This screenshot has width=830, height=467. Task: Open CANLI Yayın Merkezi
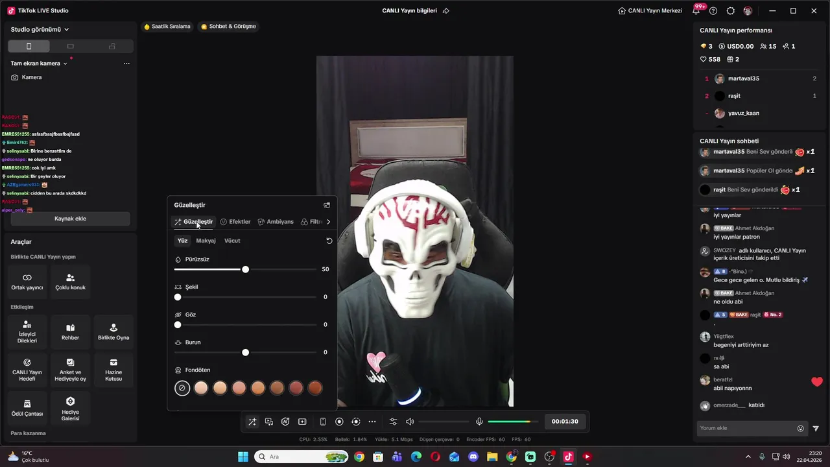pyautogui.click(x=650, y=11)
